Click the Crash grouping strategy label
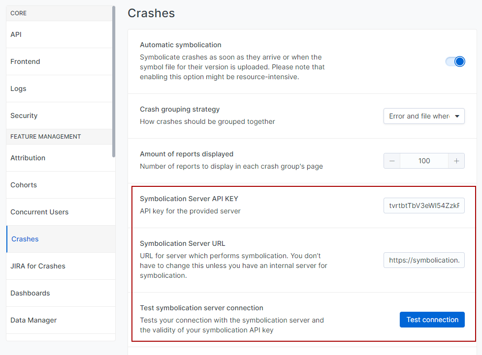The image size is (482, 355). pos(180,109)
